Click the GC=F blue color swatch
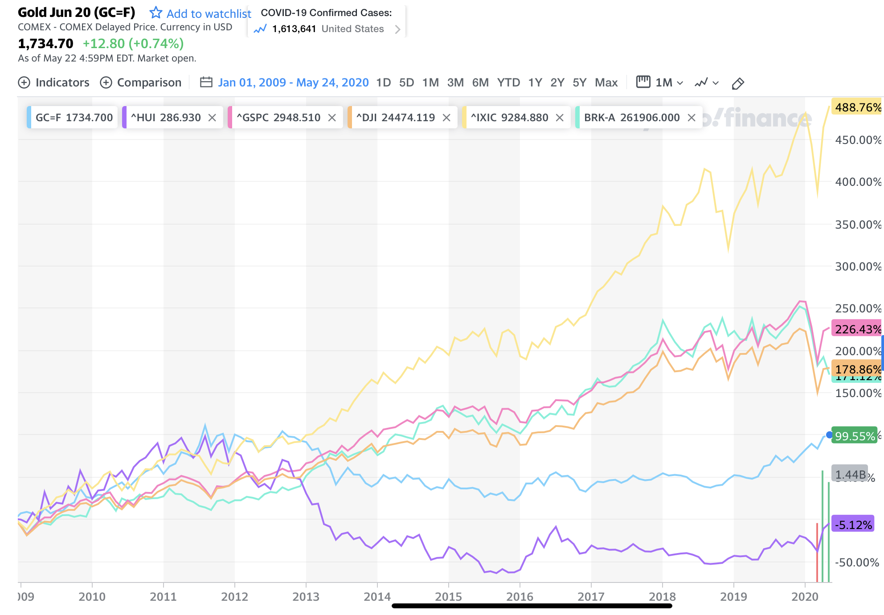This screenshot has height=615, width=884. pyautogui.click(x=29, y=118)
